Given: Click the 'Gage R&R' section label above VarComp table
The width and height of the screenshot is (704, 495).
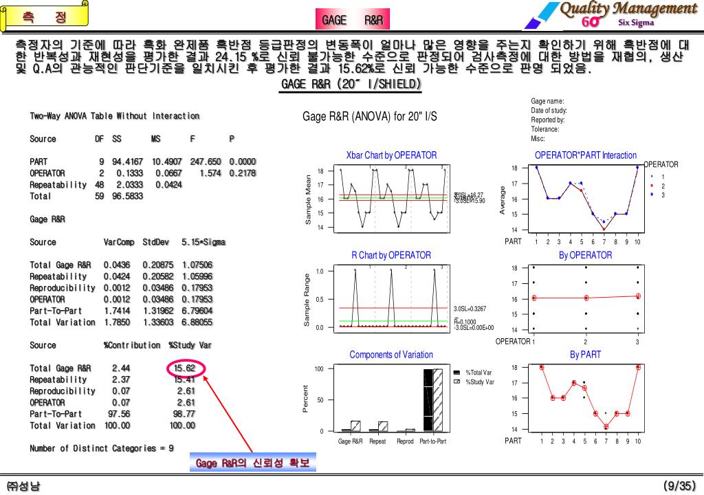Looking at the screenshot, I should (47, 219).
